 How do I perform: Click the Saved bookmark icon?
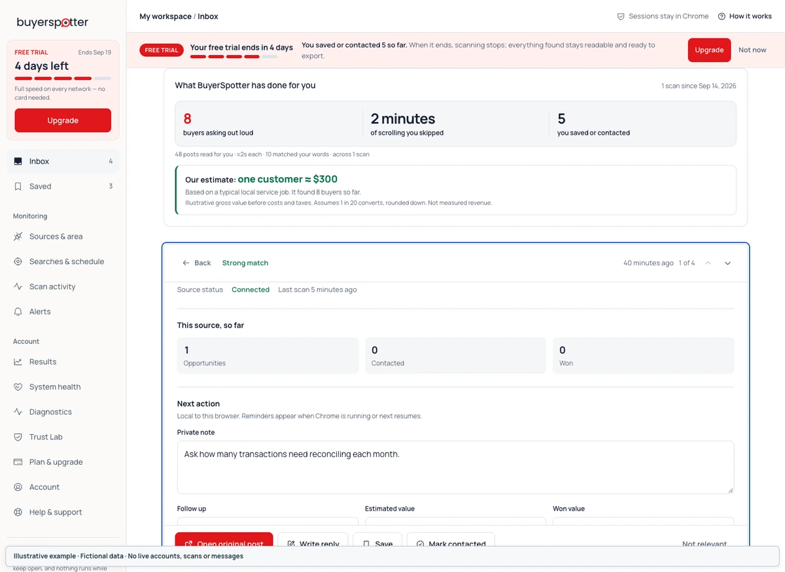click(18, 186)
